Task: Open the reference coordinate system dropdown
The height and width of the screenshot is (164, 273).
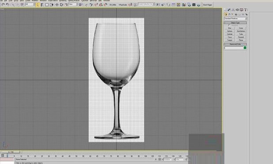Action: point(73,4)
